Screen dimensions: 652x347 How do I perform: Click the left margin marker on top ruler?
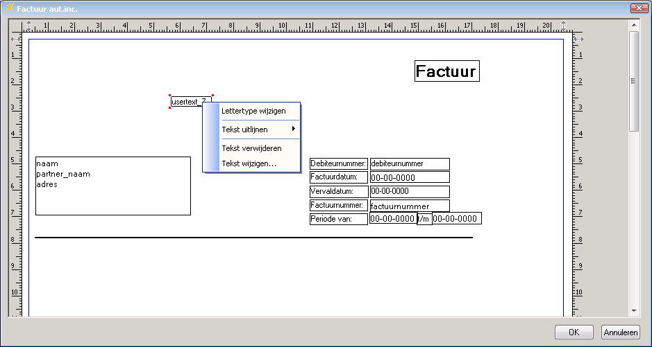point(28,26)
